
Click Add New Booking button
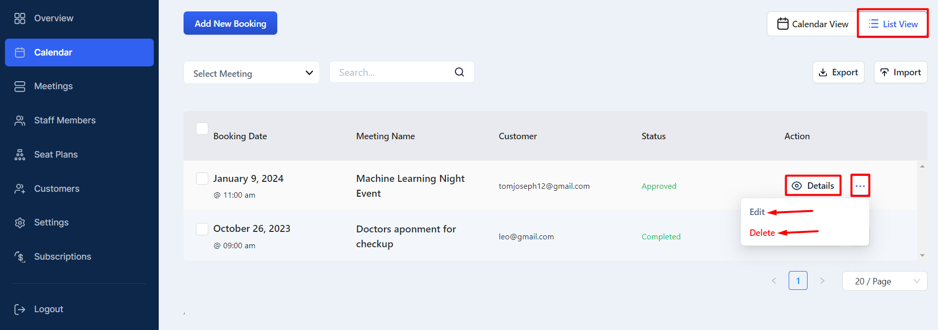[x=230, y=23]
